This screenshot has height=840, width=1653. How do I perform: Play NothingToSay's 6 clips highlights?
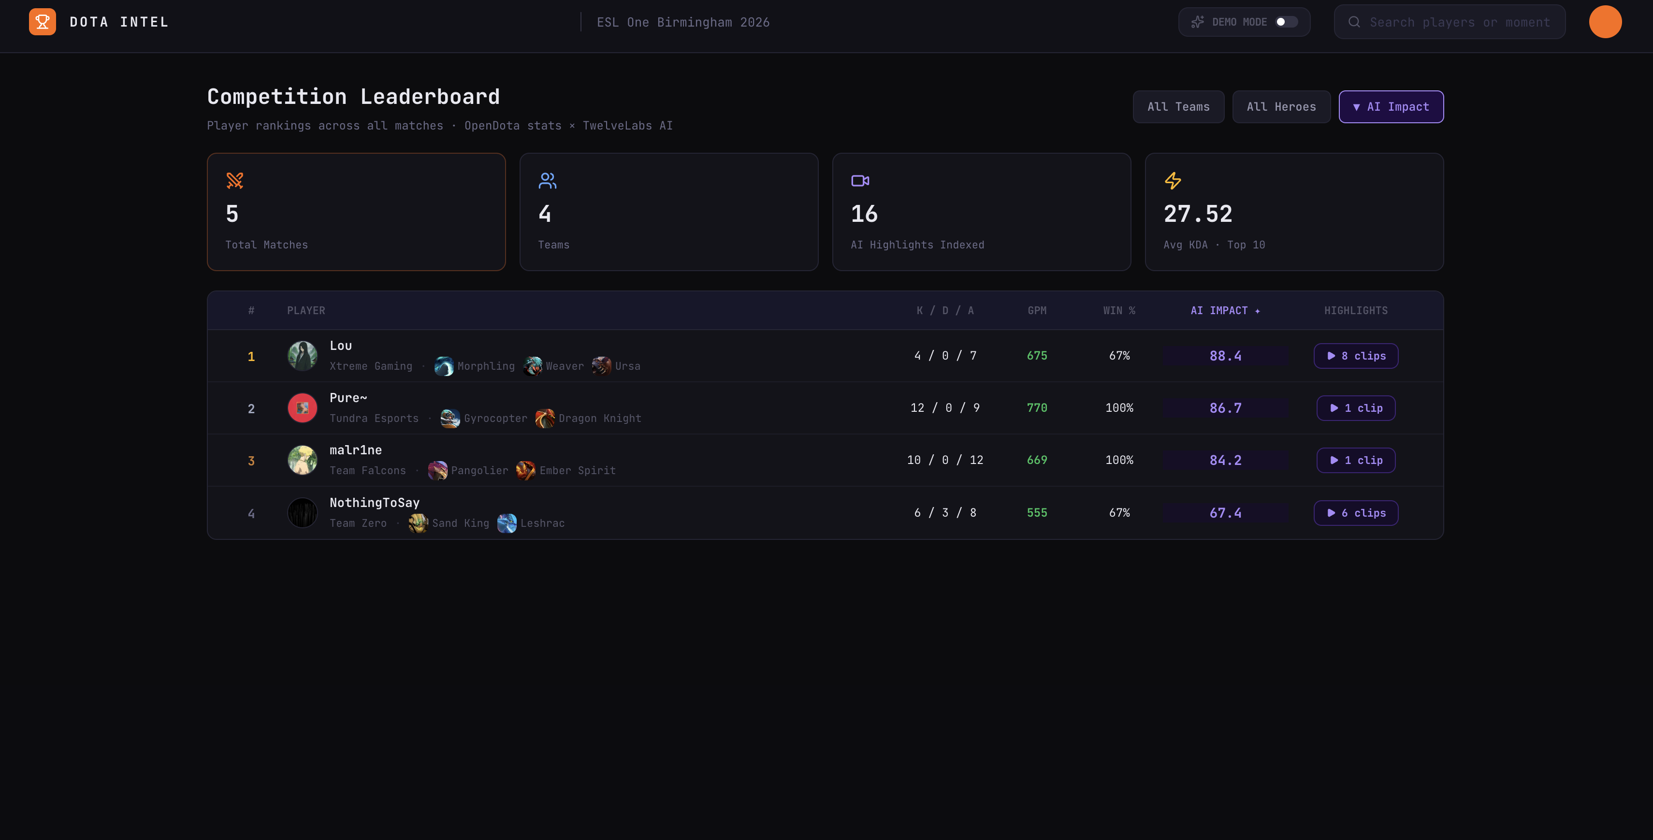click(1355, 513)
